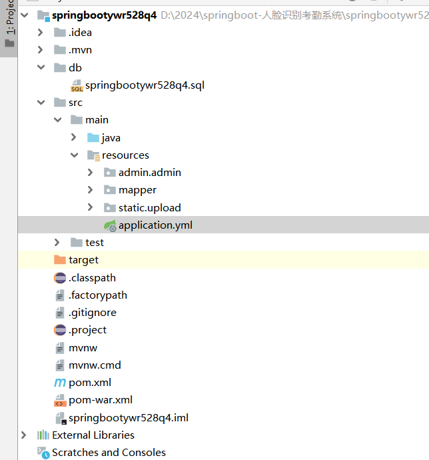The image size is (429, 460).
Task: Click the resources folder icon
Action: (x=93, y=155)
